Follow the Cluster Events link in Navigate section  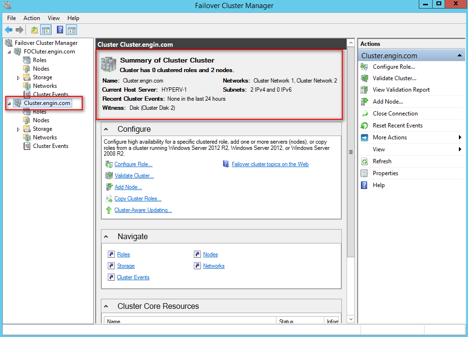133,277
